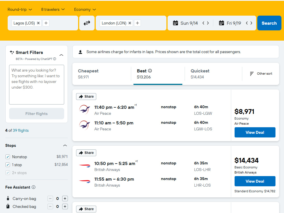Viewport: 284px width, 213px height.
Task: Add another destination airport plus button
Action: click(137, 23)
